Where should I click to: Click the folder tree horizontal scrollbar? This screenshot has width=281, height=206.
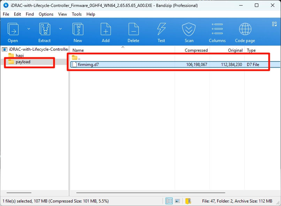tap(19, 193)
